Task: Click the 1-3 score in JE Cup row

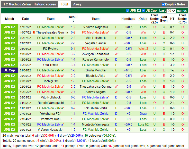Action: 73,70
